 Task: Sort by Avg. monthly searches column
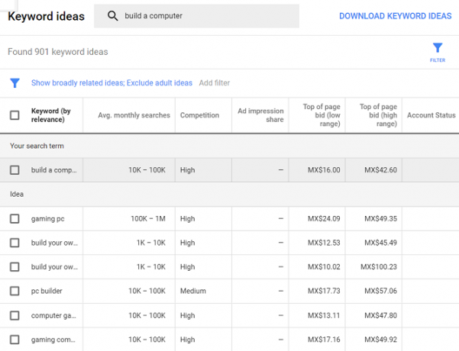(x=134, y=115)
